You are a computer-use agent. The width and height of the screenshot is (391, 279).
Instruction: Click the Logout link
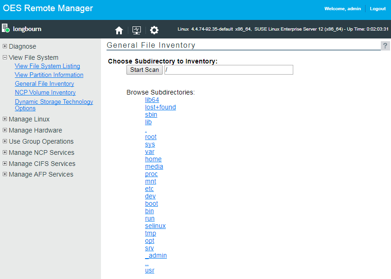tap(378, 8)
